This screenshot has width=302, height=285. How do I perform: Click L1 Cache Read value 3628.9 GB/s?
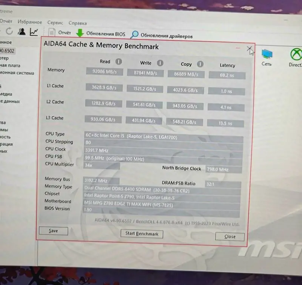click(x=104, y=88)
